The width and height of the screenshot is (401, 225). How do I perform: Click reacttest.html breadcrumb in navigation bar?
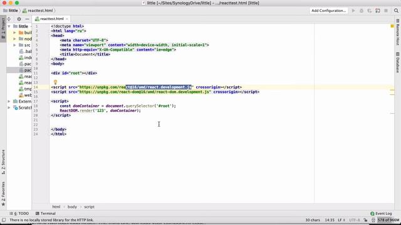pyautogui.click(x=38, y=11)
